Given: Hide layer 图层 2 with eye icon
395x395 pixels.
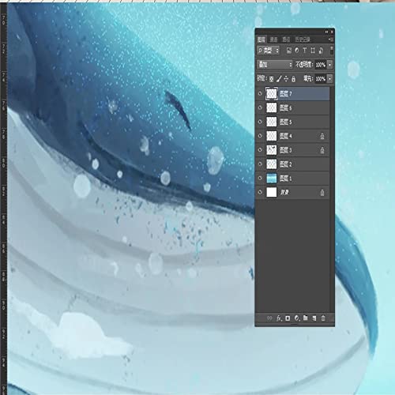Looking at the screenshot, I should tap(260, 164).
